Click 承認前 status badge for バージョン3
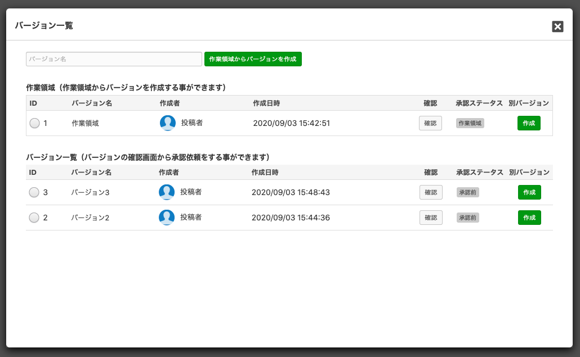The image size is (580, 357). (468, 192)
